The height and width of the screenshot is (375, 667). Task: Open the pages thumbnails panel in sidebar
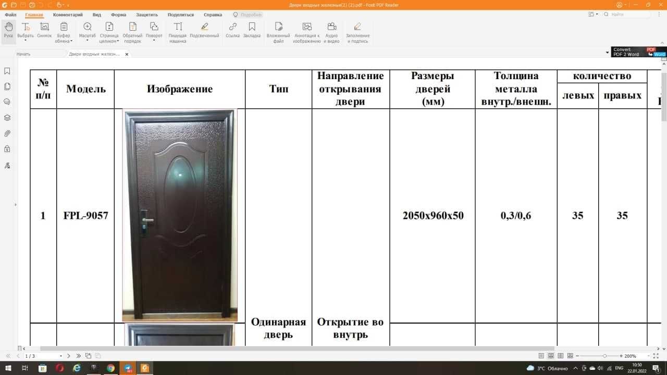point(7,86)
